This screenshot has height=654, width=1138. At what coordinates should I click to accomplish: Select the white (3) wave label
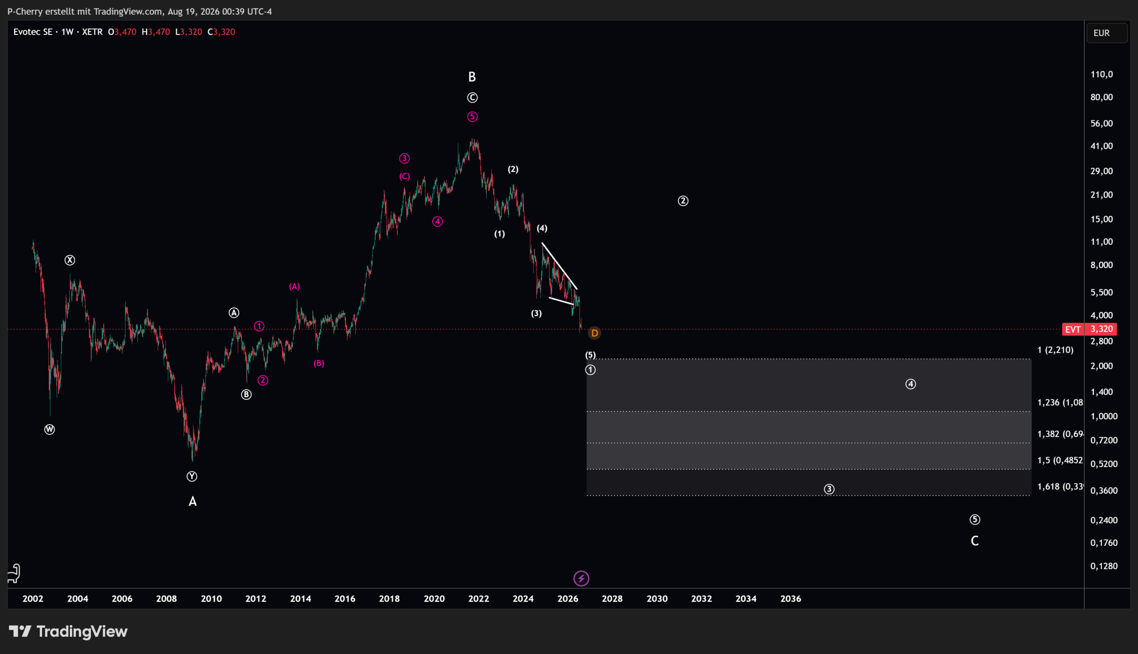537,314
